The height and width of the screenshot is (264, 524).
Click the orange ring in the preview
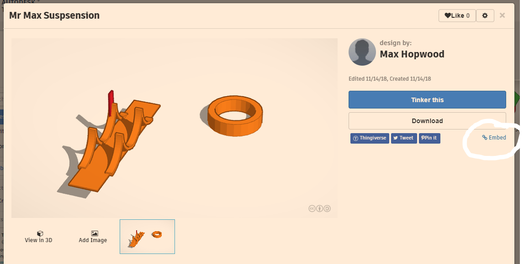[x=235, y=116]
